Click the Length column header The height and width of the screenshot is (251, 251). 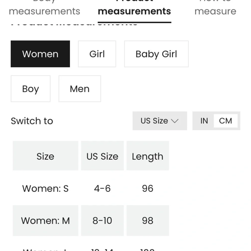click(148, 156)
